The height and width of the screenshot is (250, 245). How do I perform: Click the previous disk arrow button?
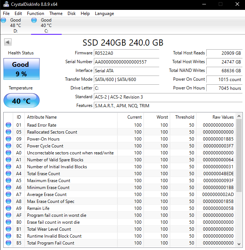click(8, 42)
